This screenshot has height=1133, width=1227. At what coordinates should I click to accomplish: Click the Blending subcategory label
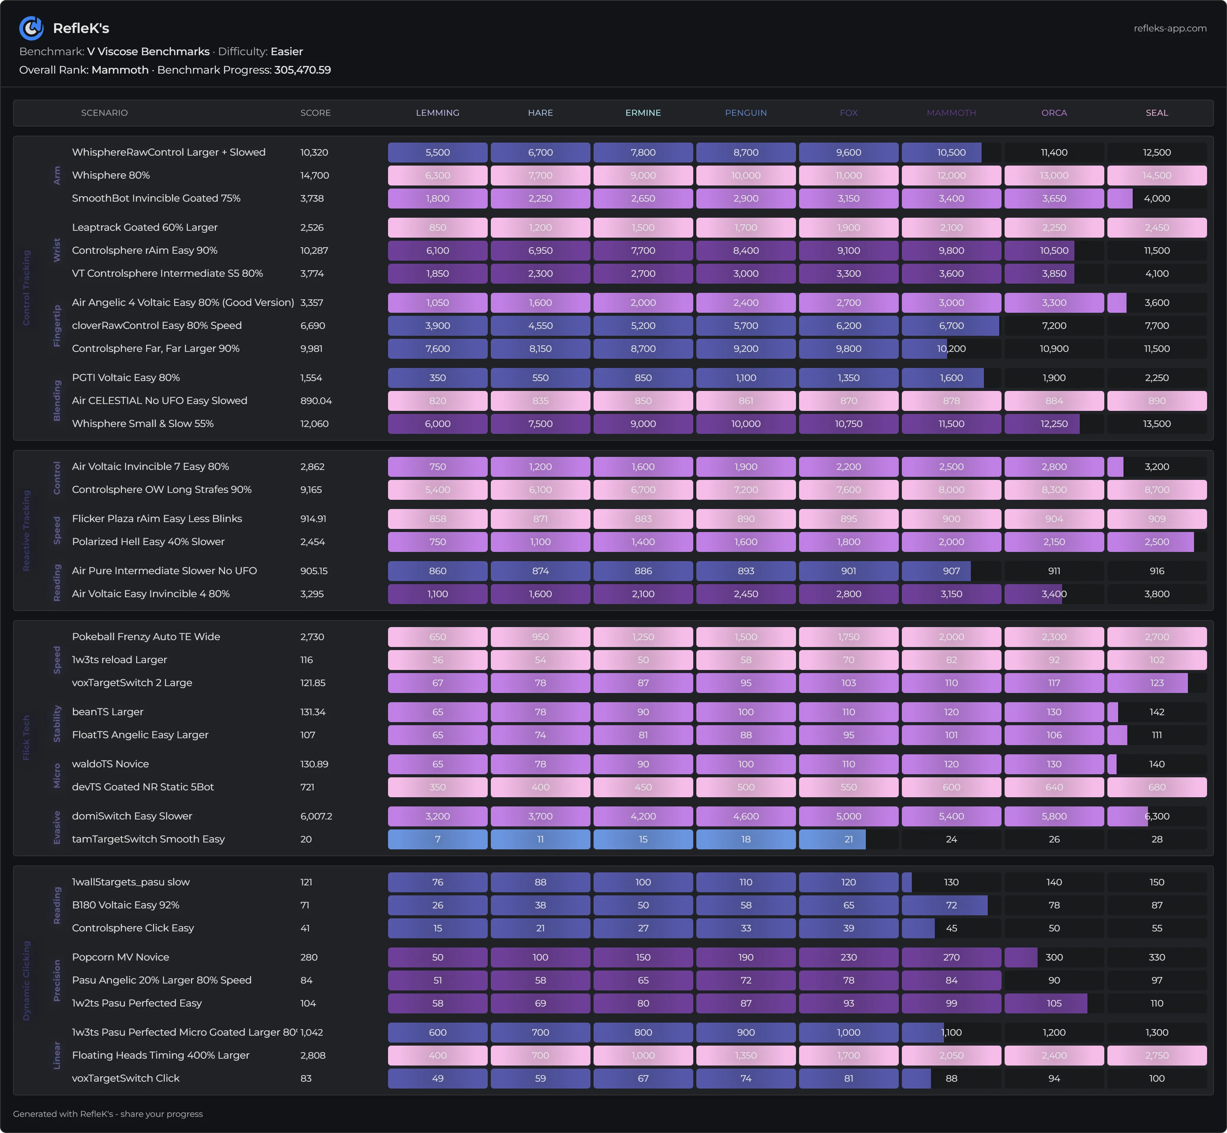point(57,401)
